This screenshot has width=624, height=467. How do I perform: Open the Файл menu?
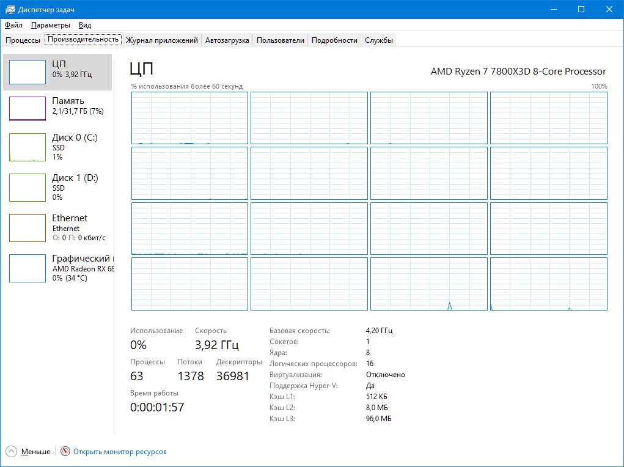point(13,25)
